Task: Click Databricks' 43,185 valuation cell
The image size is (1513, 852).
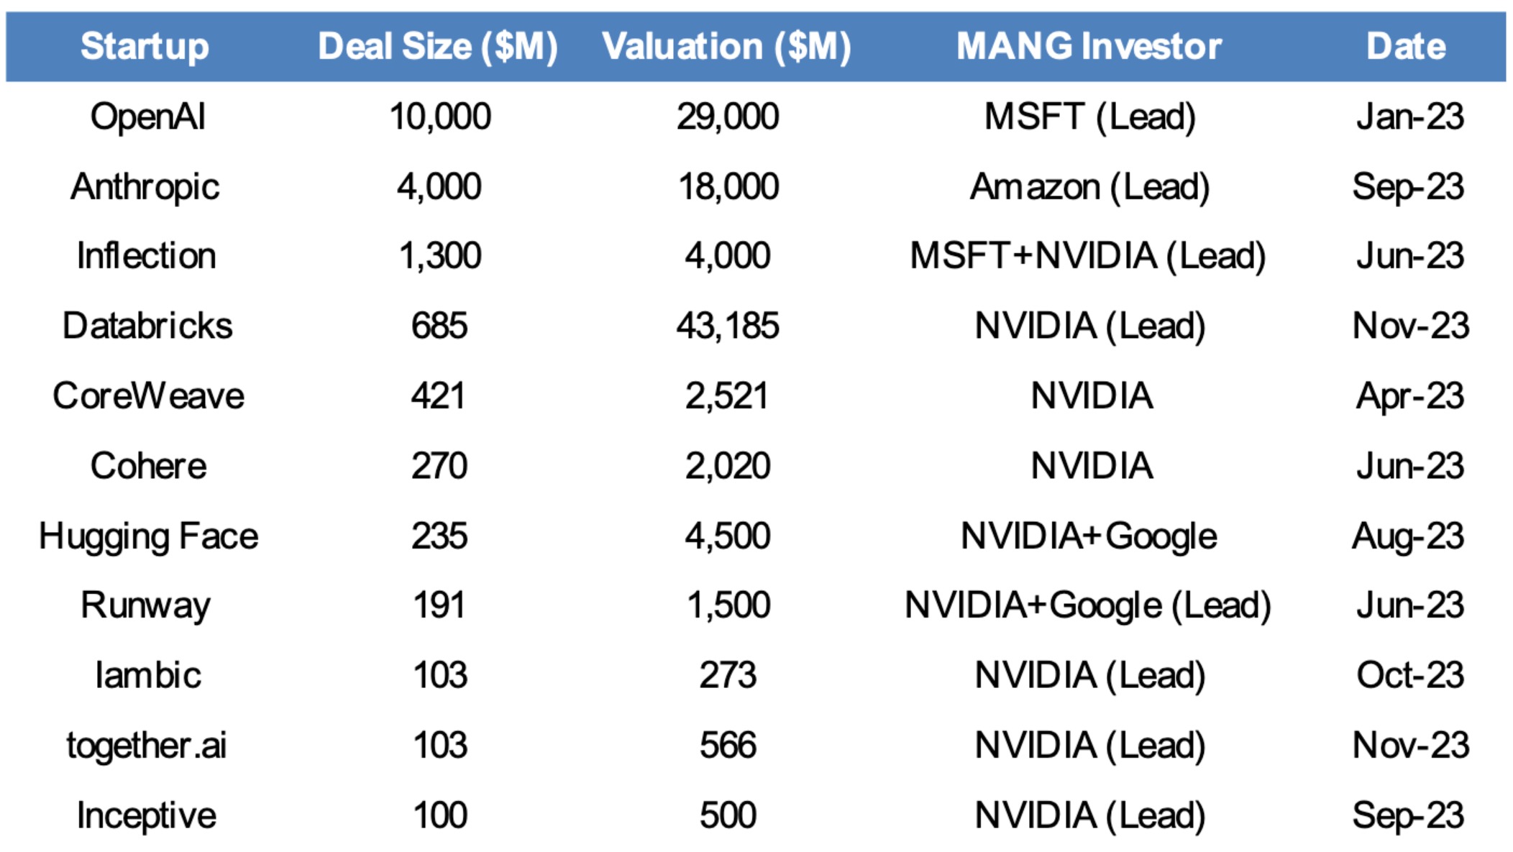Action: click(727, 326)
